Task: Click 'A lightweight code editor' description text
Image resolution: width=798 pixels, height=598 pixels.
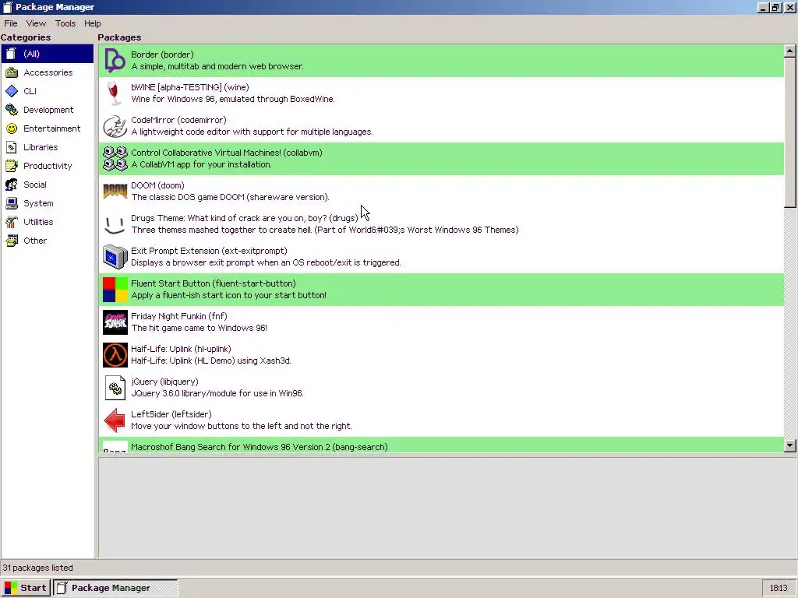Action: coord(252,132)
